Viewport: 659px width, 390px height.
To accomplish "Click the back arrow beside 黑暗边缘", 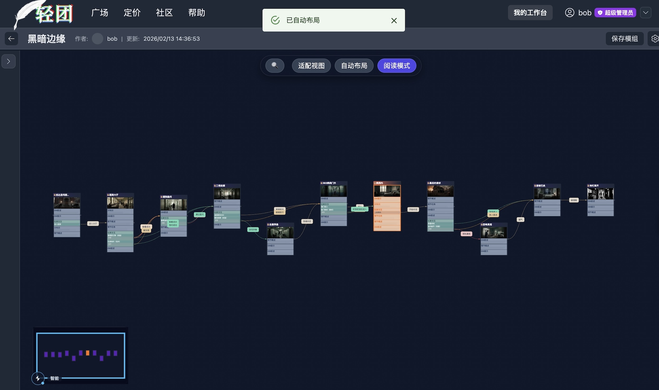I will [11, 39].
